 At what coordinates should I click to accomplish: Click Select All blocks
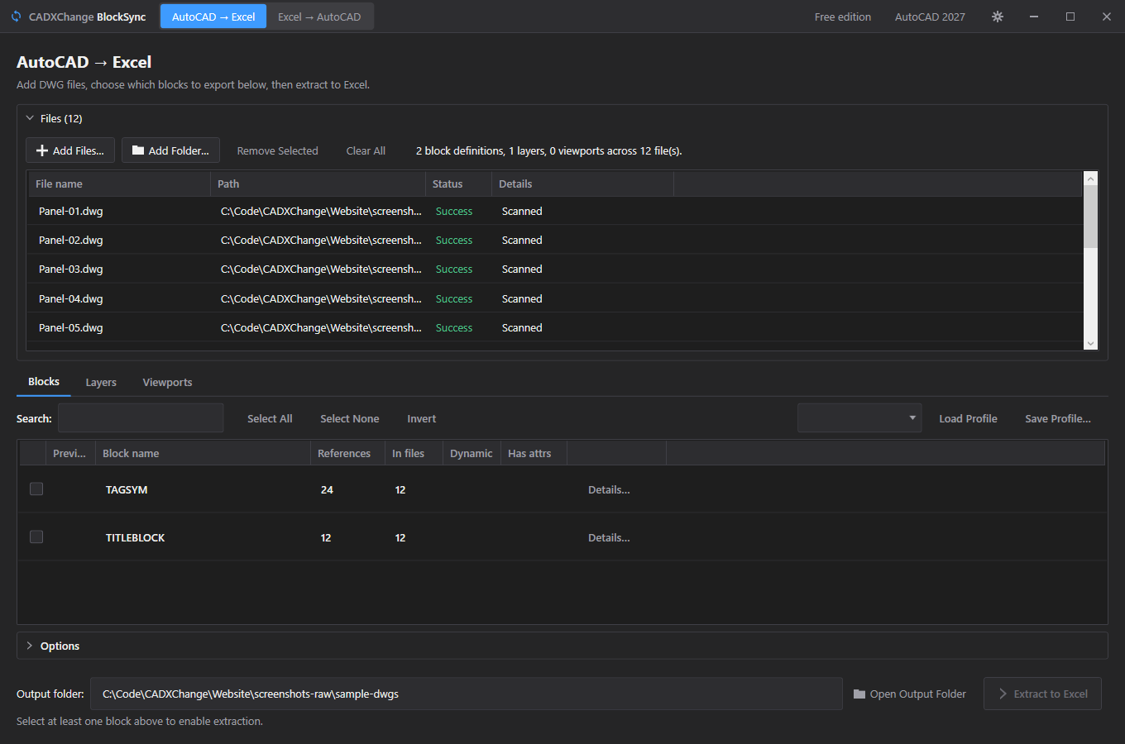pyautogui.click(x=270, y=418)
